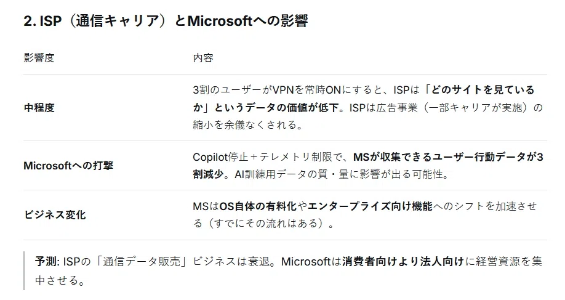The width and height of the screenshot is (565, 300).
Task: Click the bold 'MSが収集できるユーザー行動データが3' text
Action: tap(448, 157)
